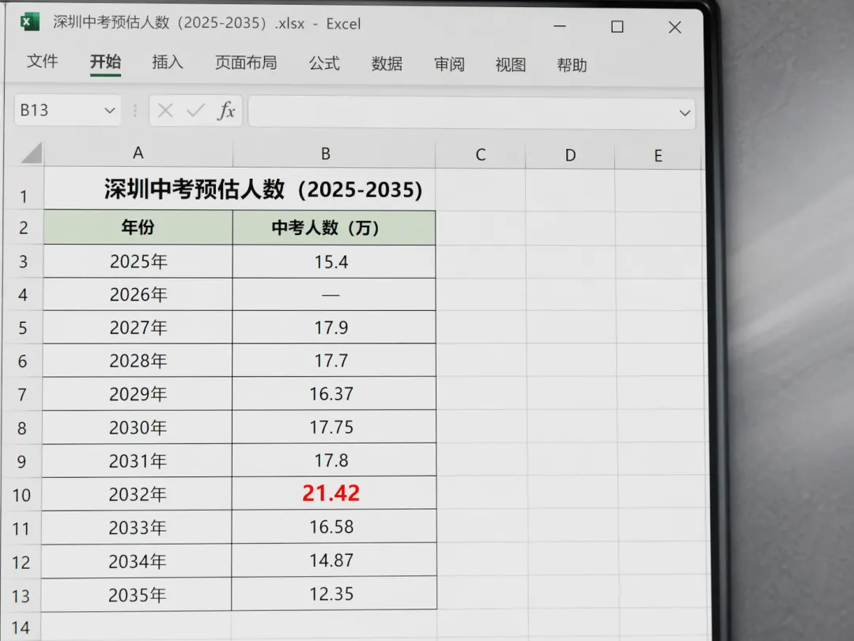Screen dimensions: 854x641
Task: Open the 公式 tab
Action: [x=324, y=63]
